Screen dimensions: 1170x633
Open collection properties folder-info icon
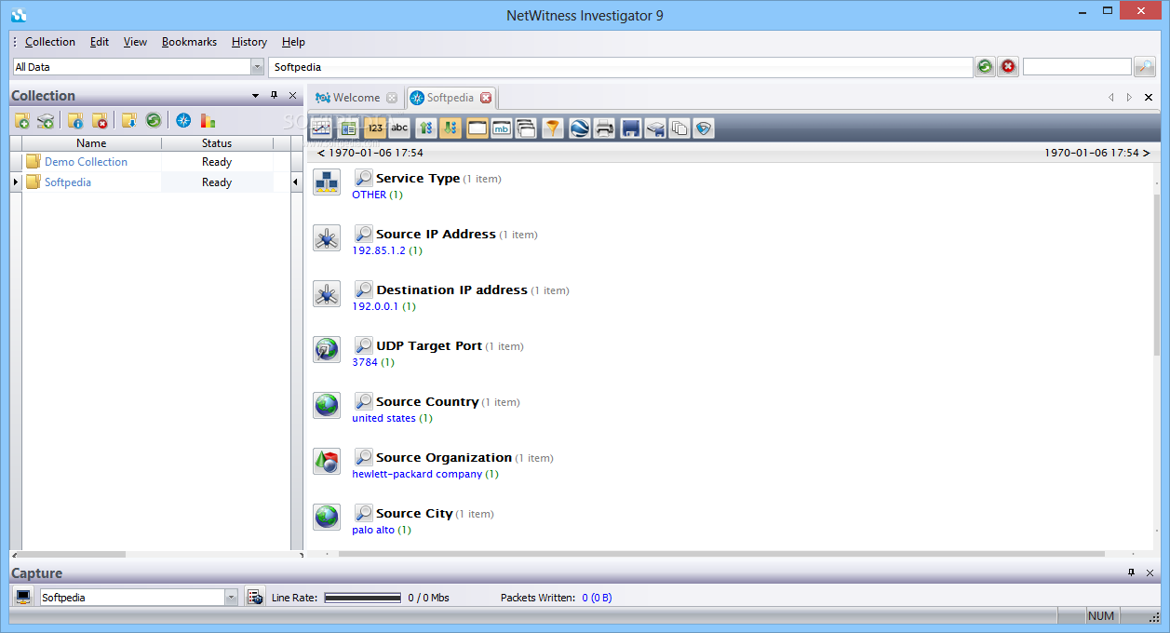coord(75,120)
